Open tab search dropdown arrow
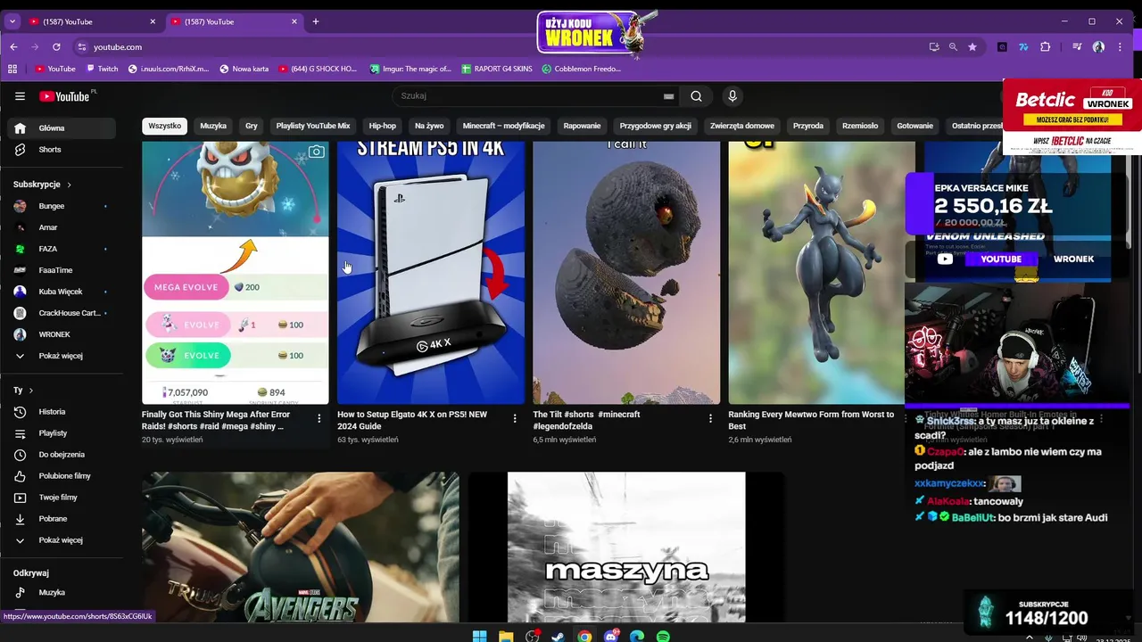 [x=12, y=21]
